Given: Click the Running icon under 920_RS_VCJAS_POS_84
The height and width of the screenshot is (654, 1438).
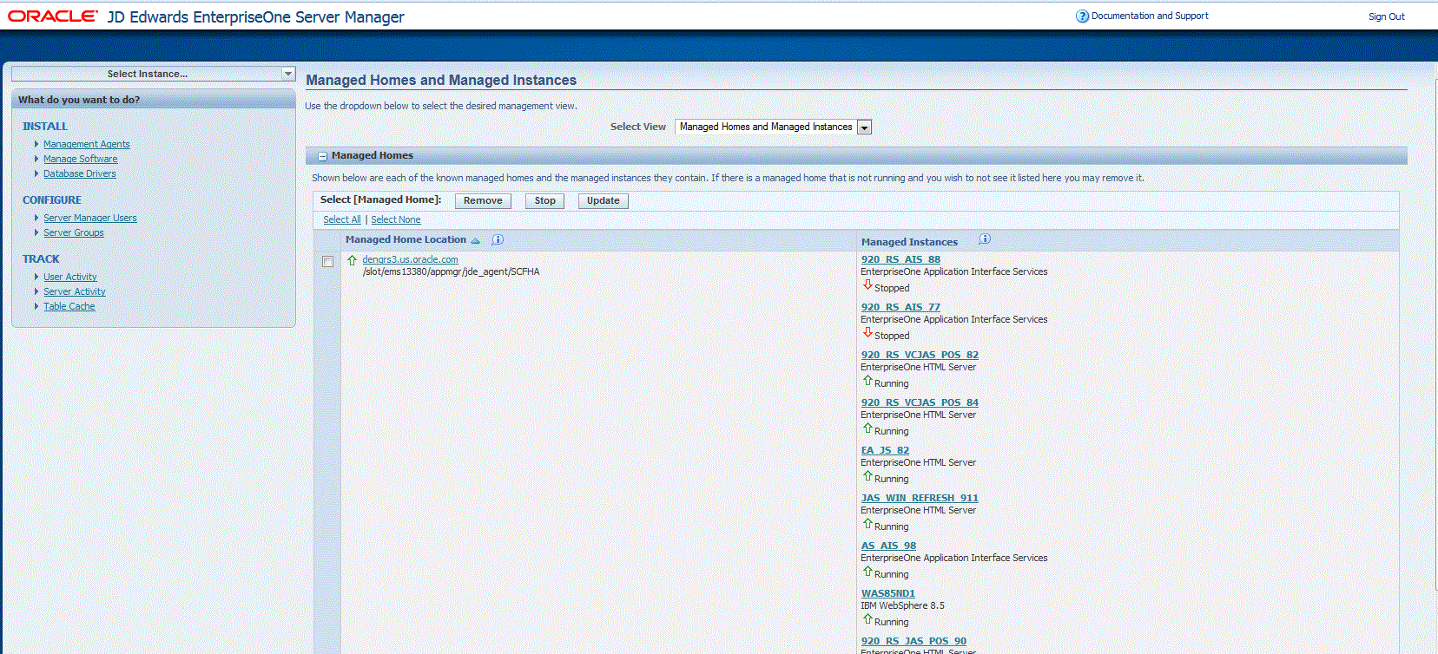Looking at the screenshot, I should (x=867, y=428).
